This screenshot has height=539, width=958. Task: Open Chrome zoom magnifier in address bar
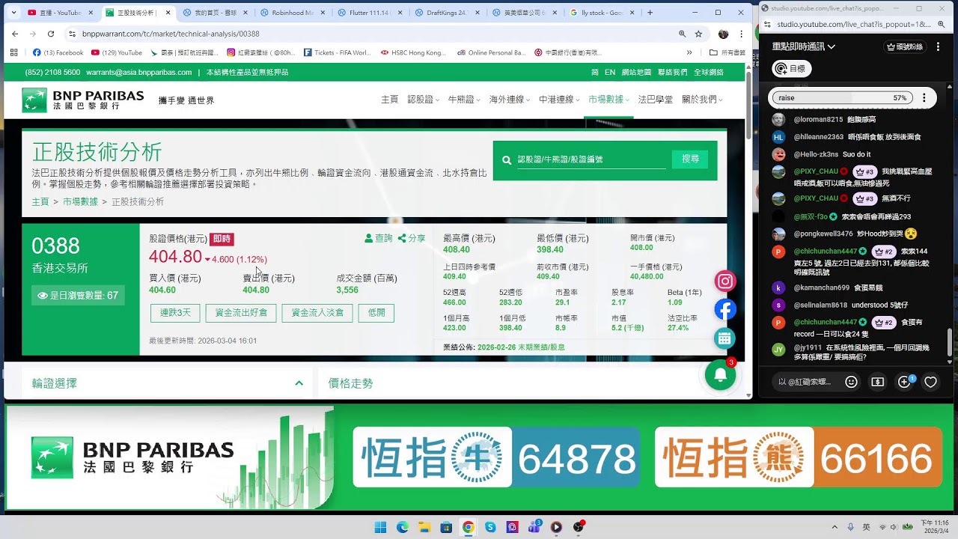coord(682,34)
